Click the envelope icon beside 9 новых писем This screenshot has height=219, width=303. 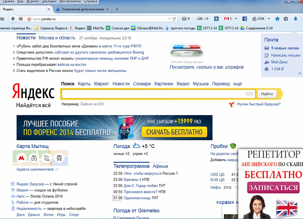pos(267,48)
